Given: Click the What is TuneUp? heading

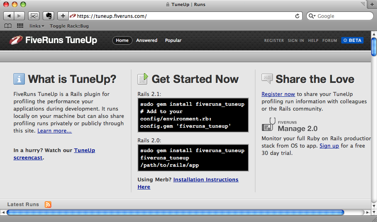Looking at the screenshot, I should [72, 79].
